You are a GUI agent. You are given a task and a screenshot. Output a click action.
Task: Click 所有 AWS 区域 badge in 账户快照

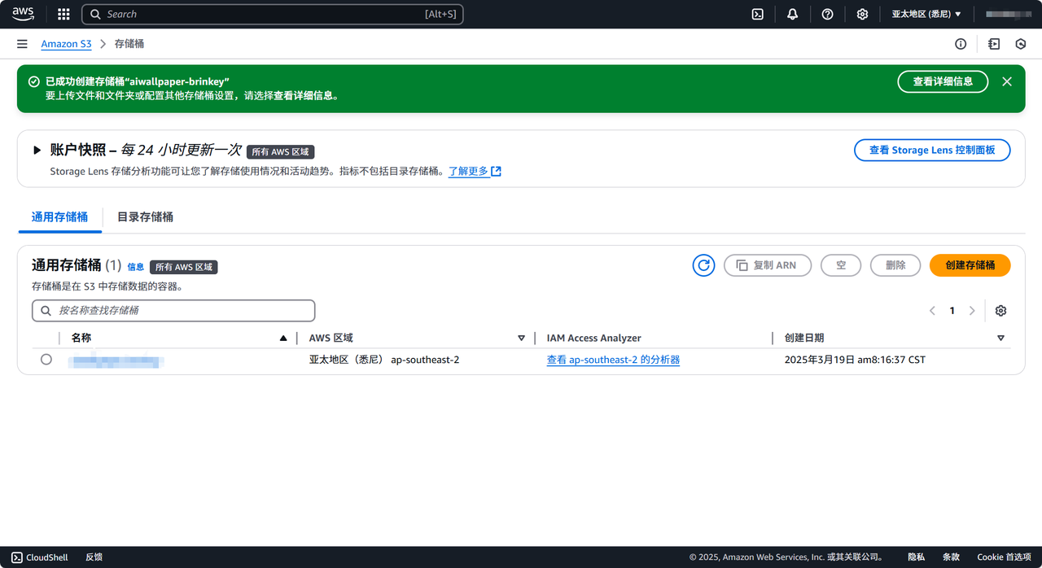pos(281,151)
